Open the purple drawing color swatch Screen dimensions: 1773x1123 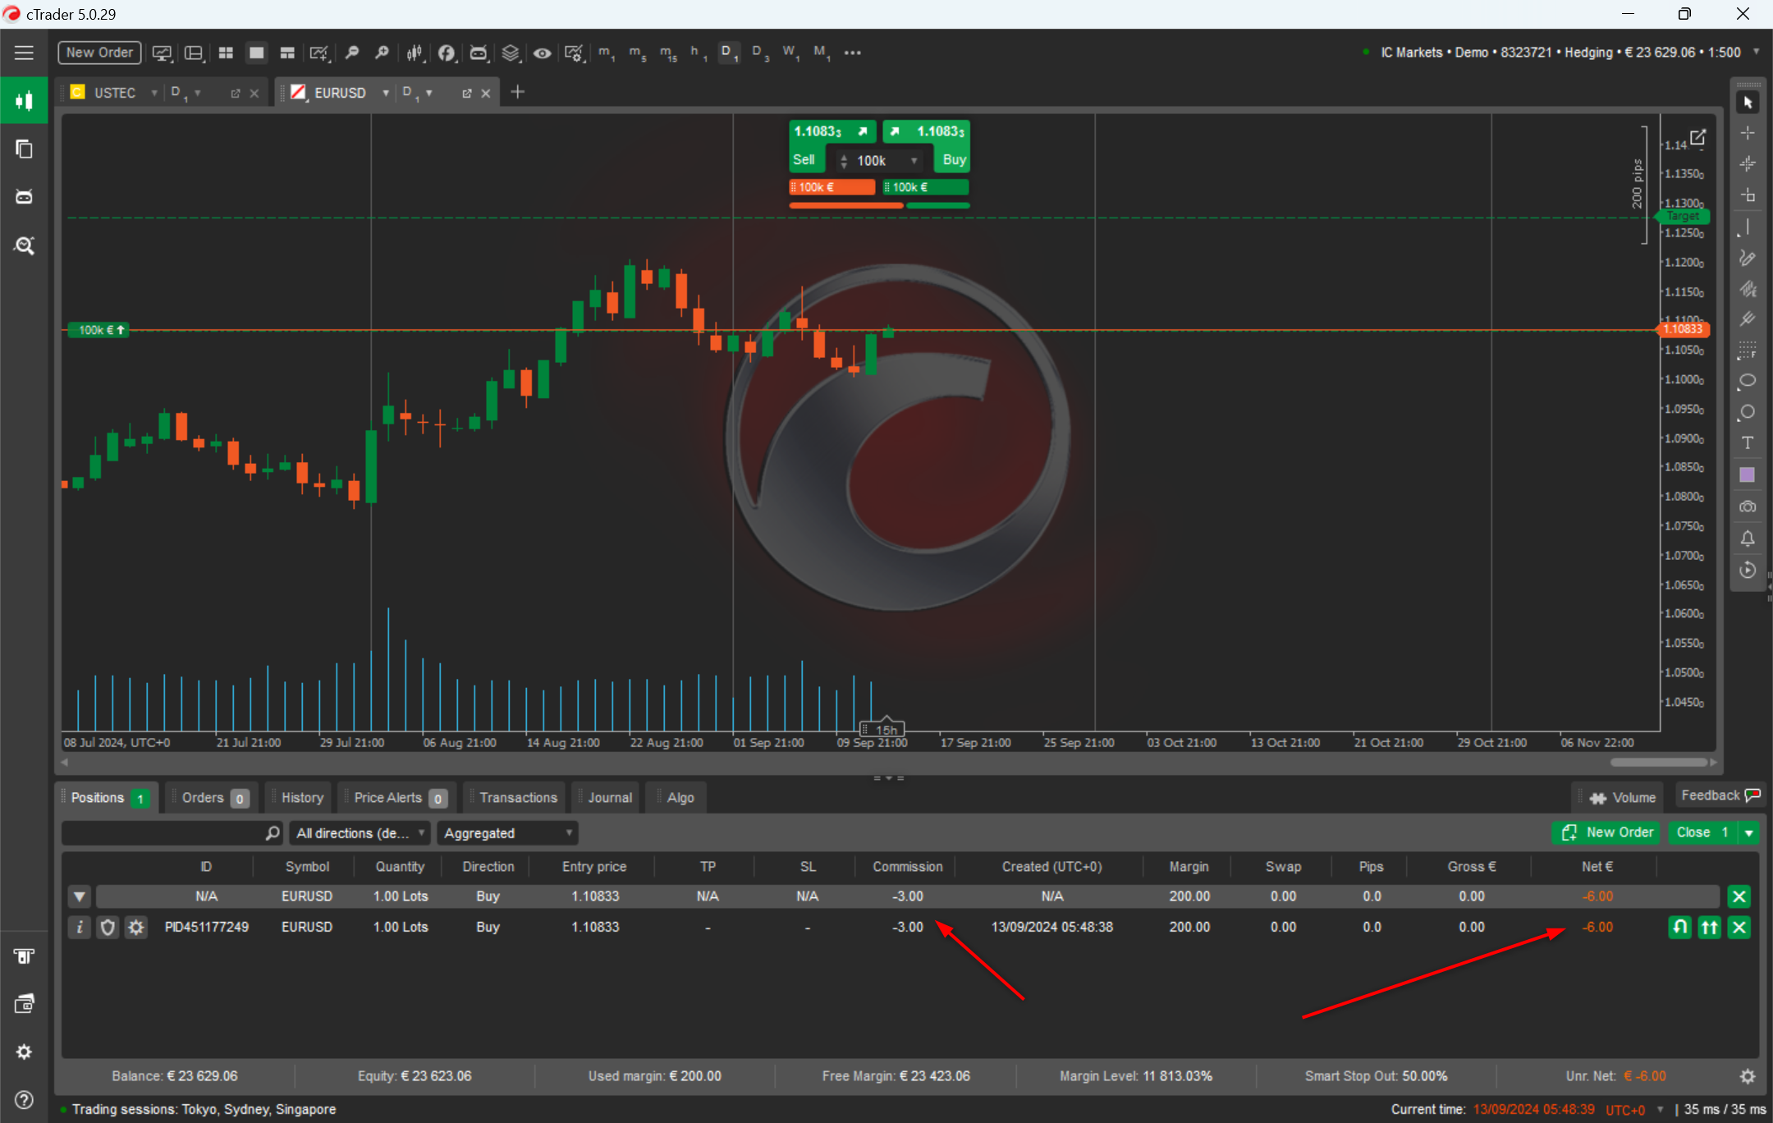pyautogui.click(x=1748, y=475)
